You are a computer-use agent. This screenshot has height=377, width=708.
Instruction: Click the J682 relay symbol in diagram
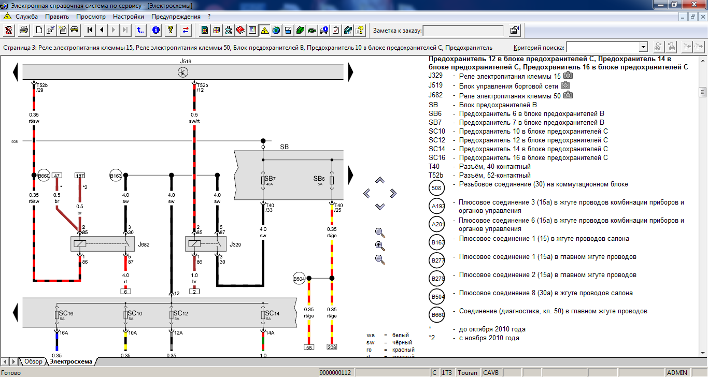tap(102, 244)
